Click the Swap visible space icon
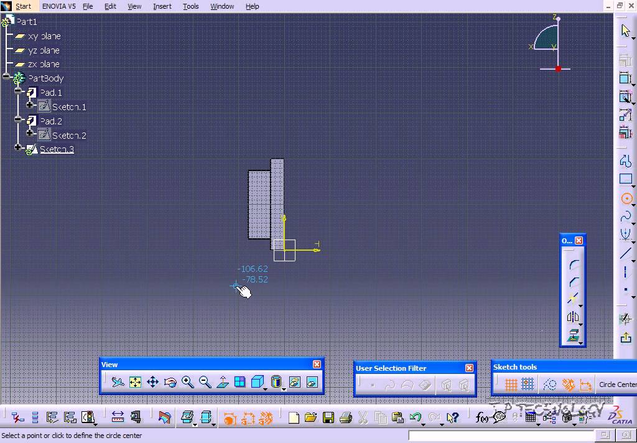The width and height of the screenshot is (637, 443). point(312,382)
